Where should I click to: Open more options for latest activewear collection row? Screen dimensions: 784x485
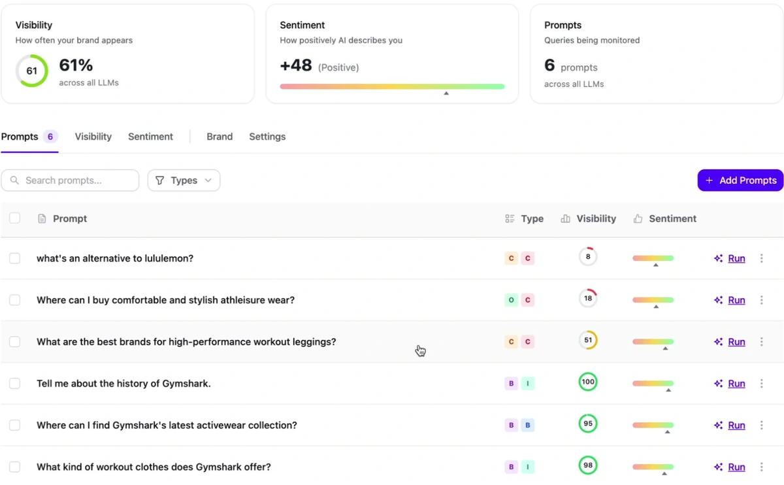coord(761,426)
